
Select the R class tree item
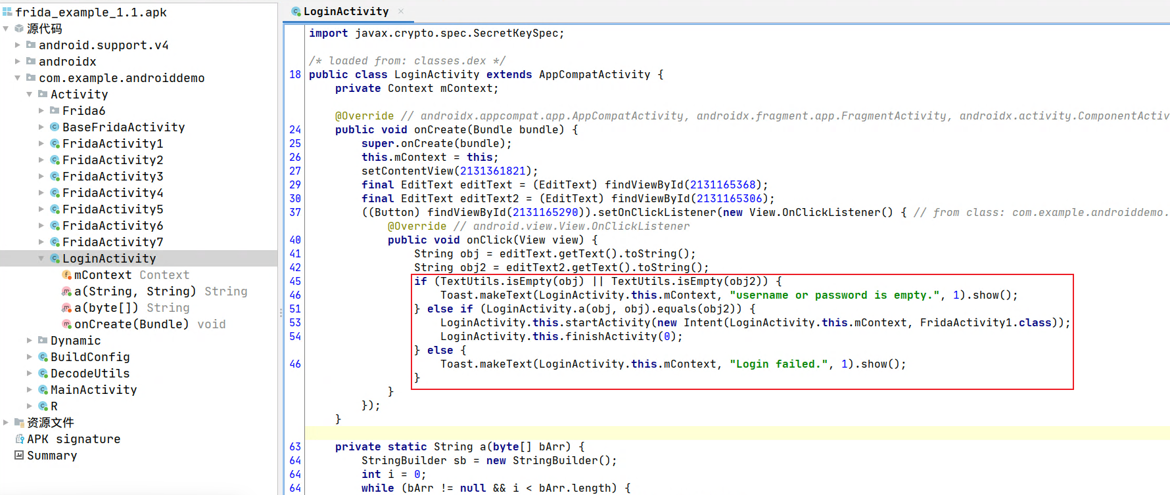(x=54, y=406)
